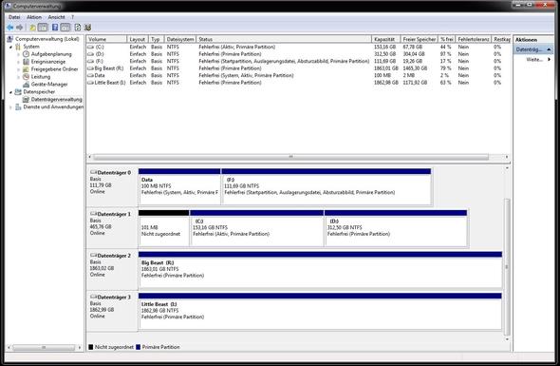This screenshot has width=560, height=366.
Task: Select the Geräte-Manager tree item
Action: tap(49, 84)
